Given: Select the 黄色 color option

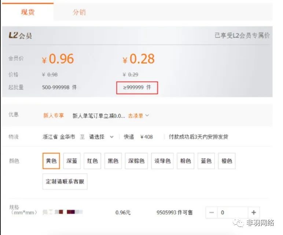Looking at the screenshot, I should point(51,161).
